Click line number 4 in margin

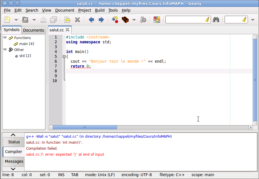pos(56,52)
